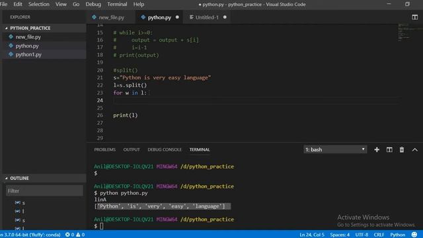
Task: Switch to the Untitled-1 editor tab
Action: (207, 17)
